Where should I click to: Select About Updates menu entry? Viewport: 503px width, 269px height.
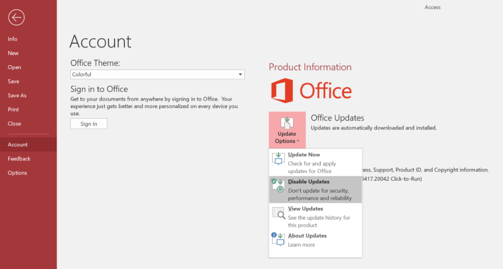(x=315, y=240)
